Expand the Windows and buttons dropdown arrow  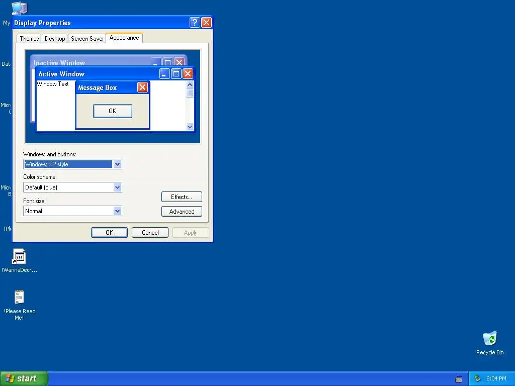pyautogui.click(x=117, y=164)
